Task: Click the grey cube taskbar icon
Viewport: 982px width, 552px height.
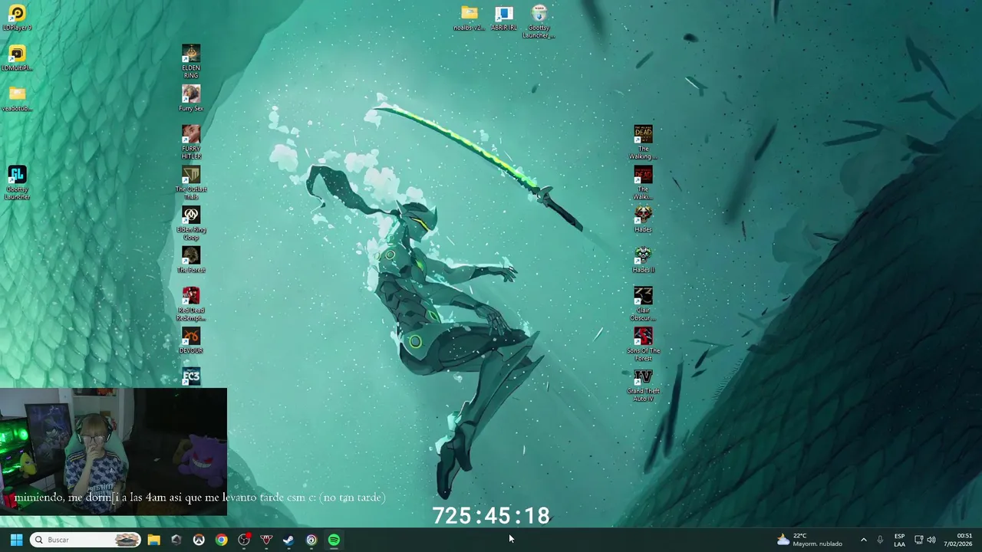Action: coord(176,540)
